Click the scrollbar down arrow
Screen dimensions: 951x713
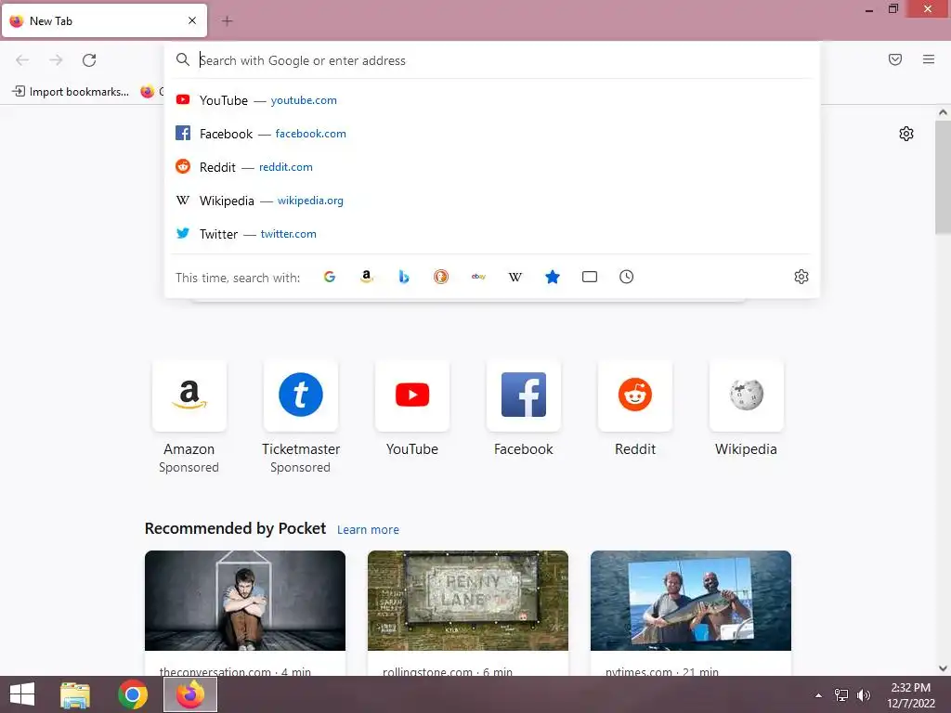coord(943,668)
